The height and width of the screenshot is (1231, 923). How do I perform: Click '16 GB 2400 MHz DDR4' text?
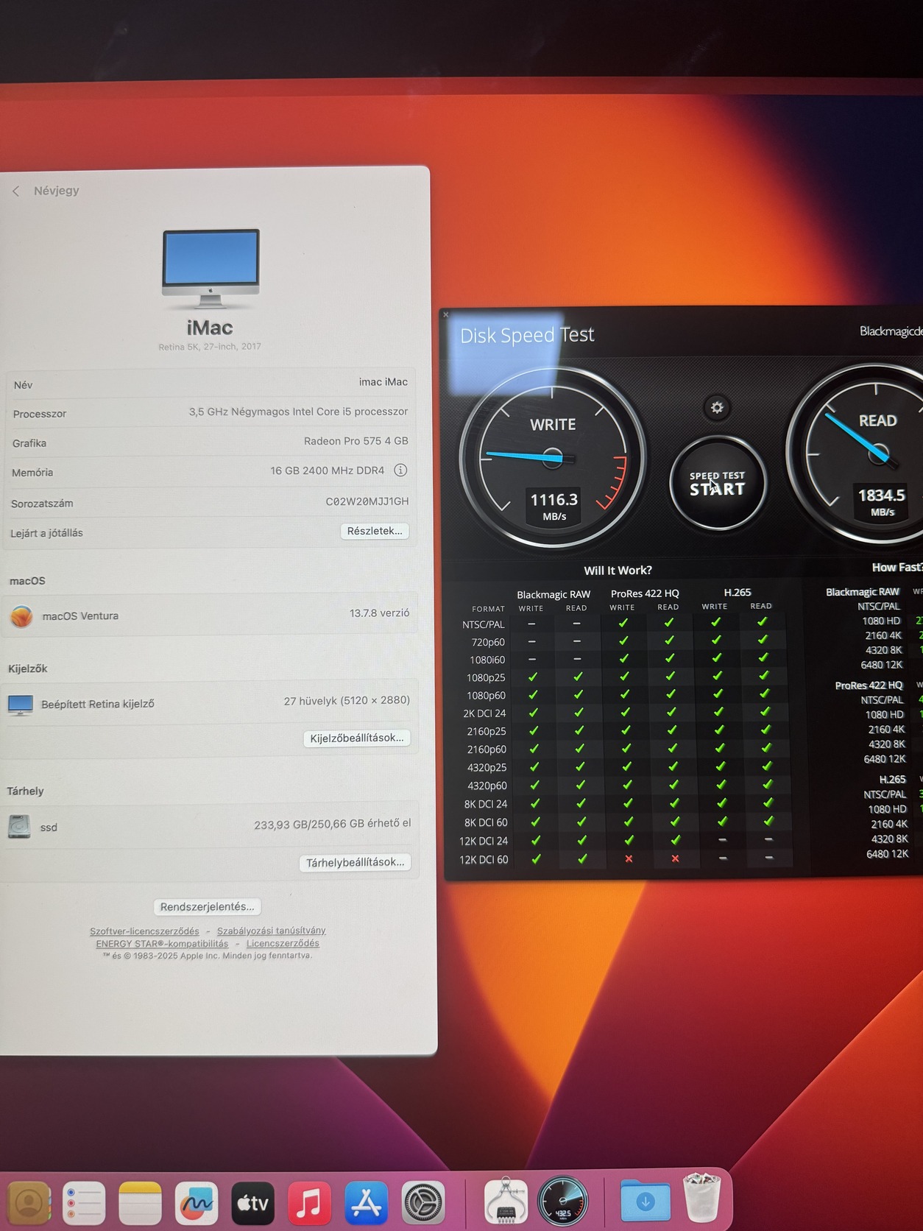[x=328, y=470]
